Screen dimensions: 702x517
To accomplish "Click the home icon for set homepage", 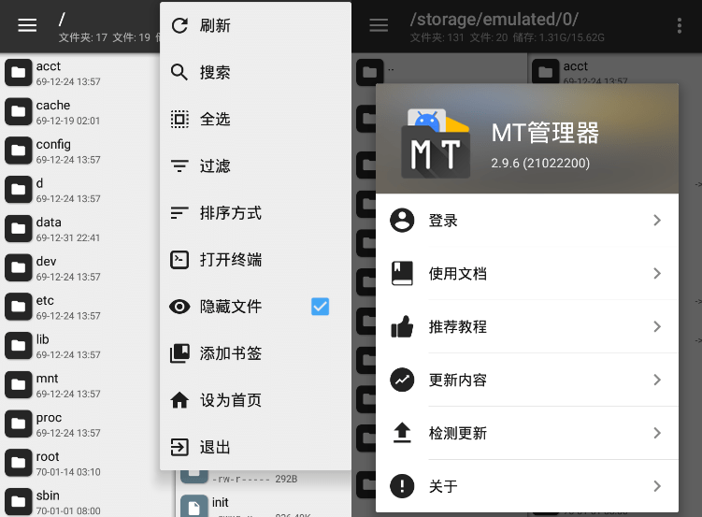I will coord(179,400).
